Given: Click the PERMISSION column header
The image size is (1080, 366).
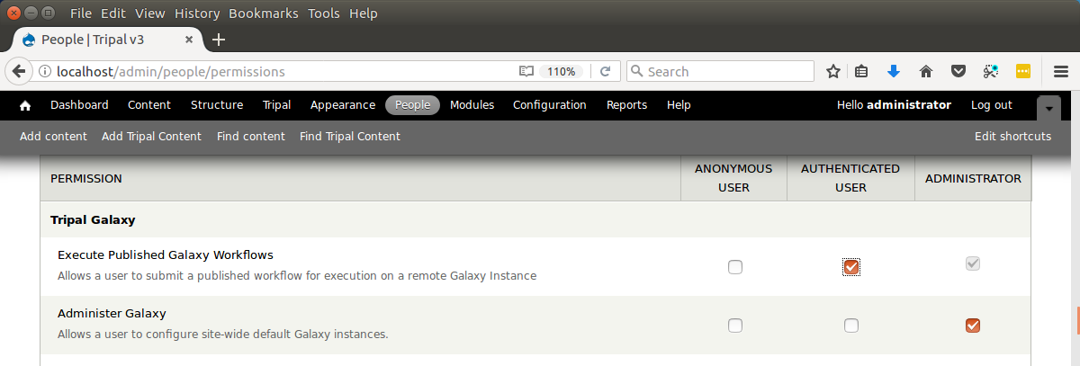Looking at the screenshot, I should 86,179.
